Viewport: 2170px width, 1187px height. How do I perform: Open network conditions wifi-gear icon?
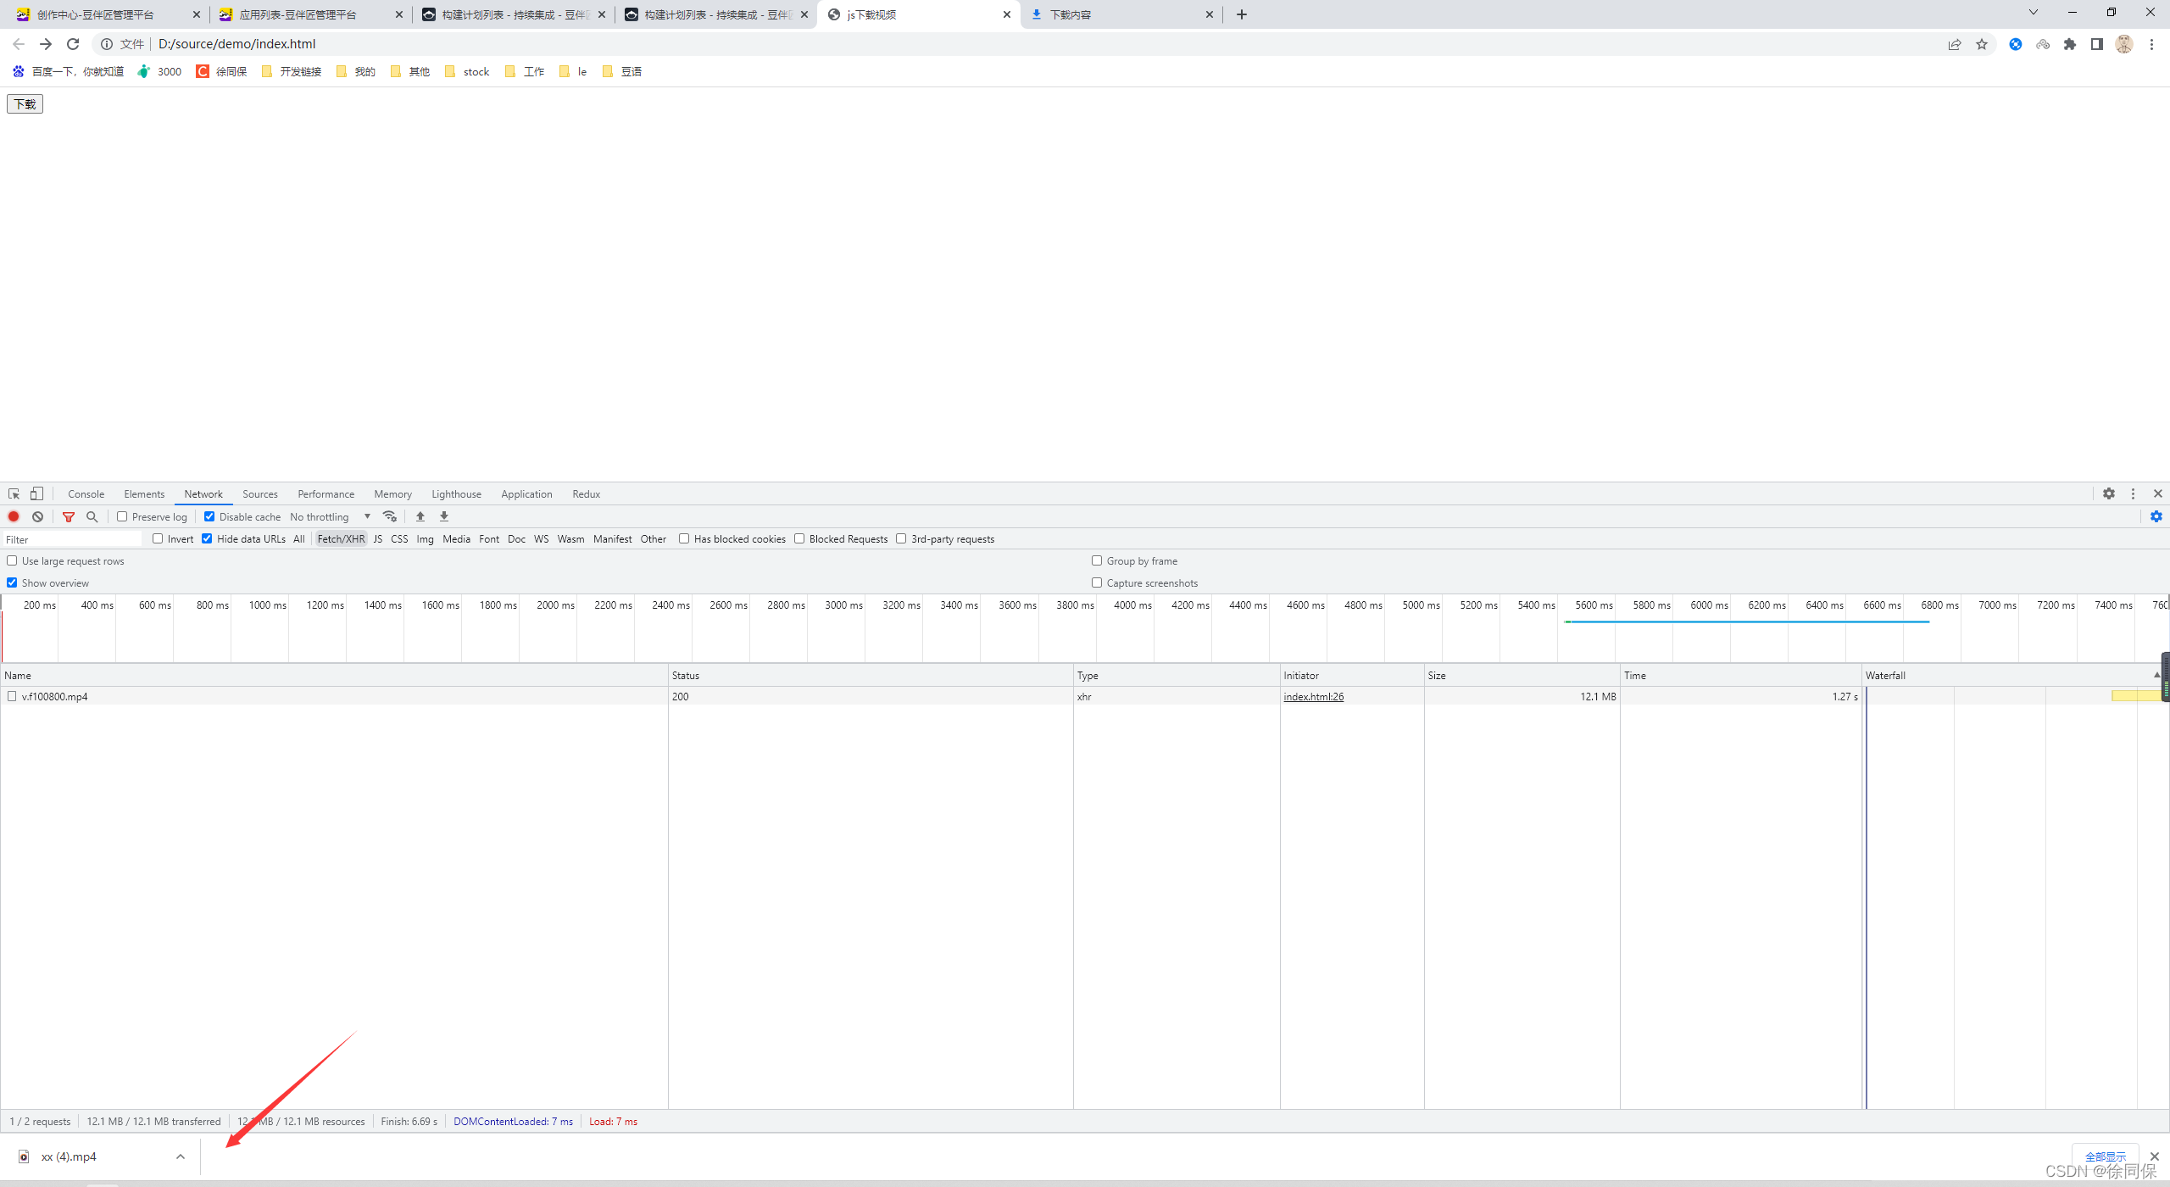click(390, 516)
